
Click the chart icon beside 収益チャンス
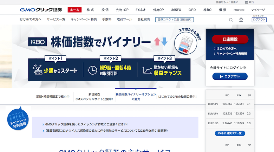point(147,70)
